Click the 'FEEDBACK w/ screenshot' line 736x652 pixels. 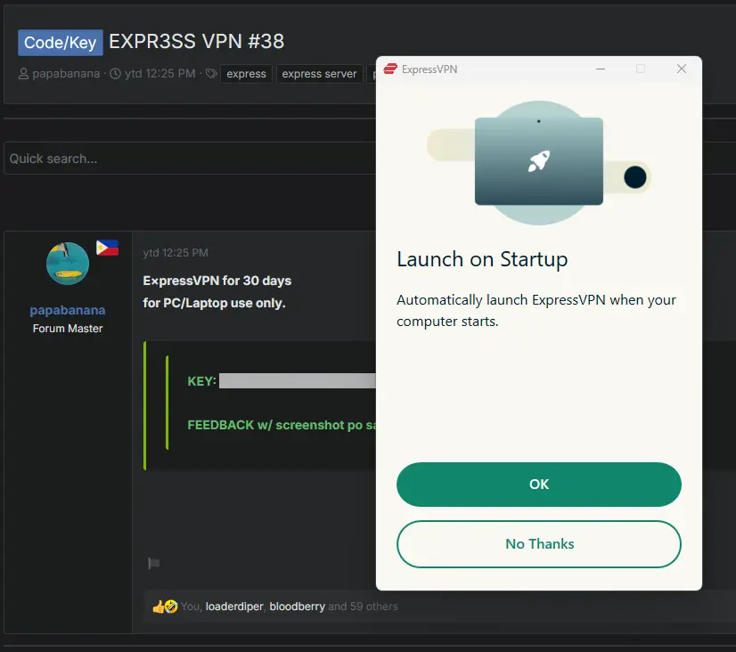(x=282, y=425)
